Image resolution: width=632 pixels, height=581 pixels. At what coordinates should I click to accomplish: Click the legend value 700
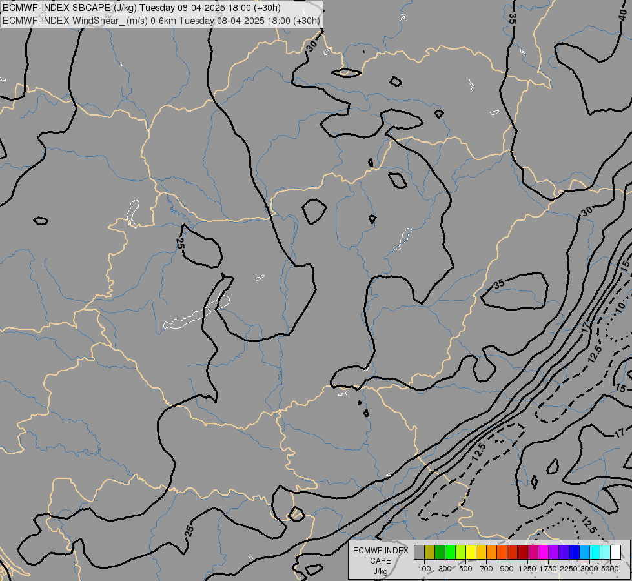487,569
